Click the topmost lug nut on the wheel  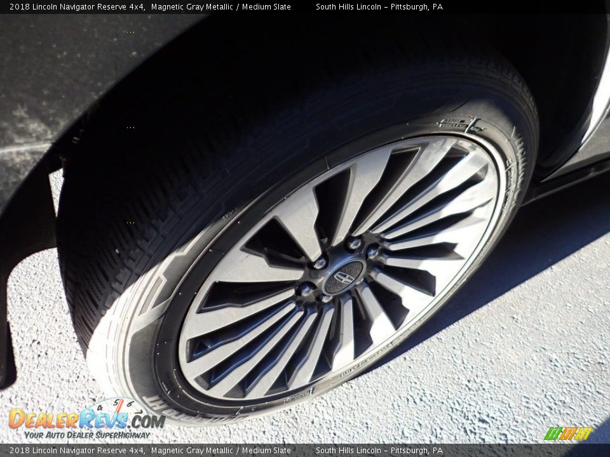point(354,244)
